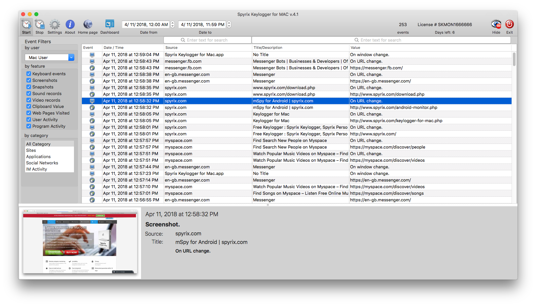
Task: Select row with value https://messenger.fb.com/
Action: [297, 68]
